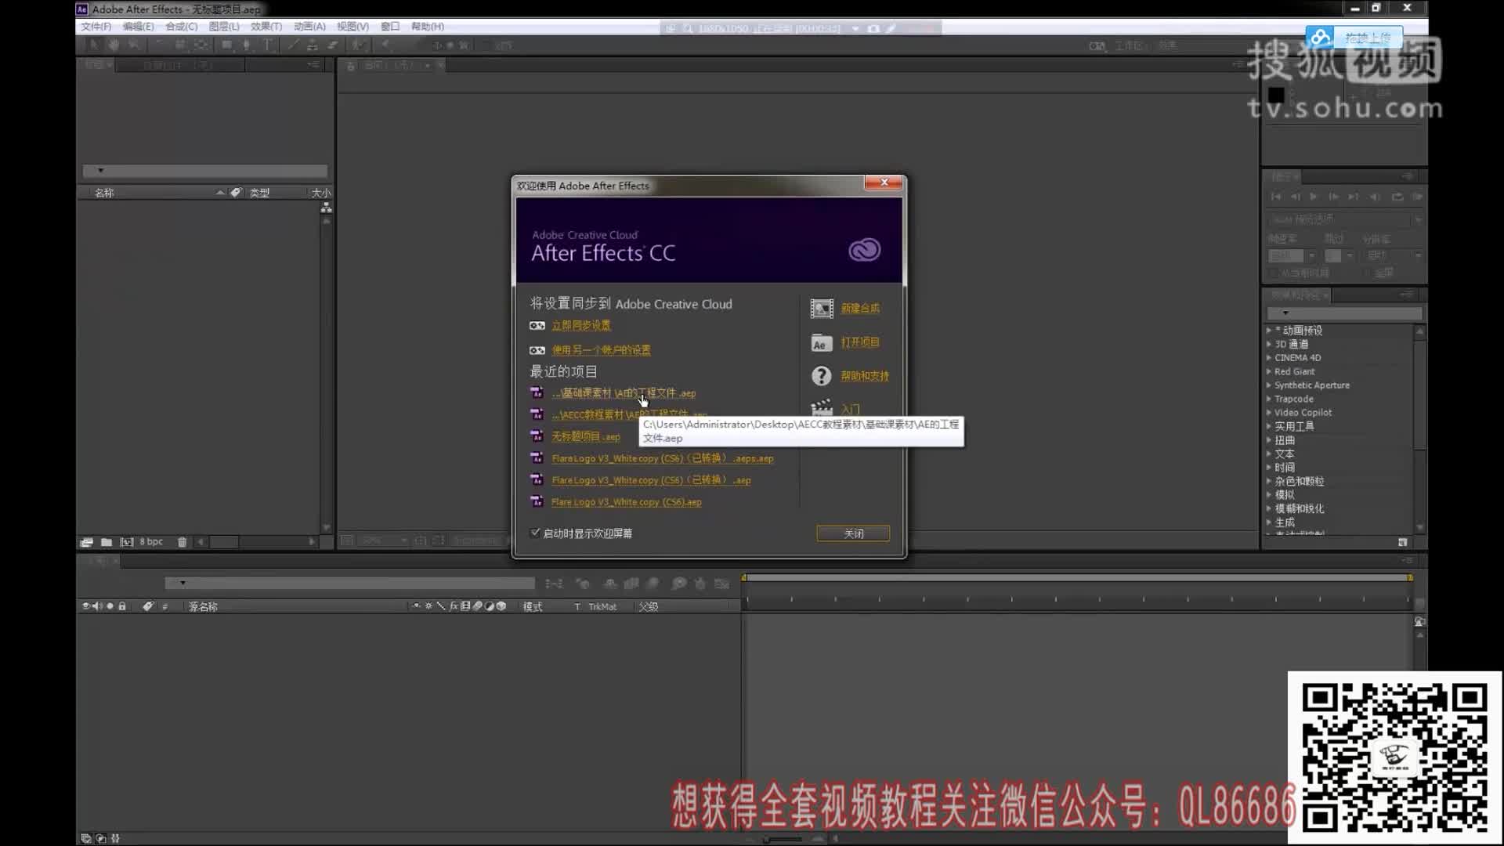The image size is (1504, 846).
Task: Click the 使用另一个帐户的设置 link
Action: pos(601,350)
